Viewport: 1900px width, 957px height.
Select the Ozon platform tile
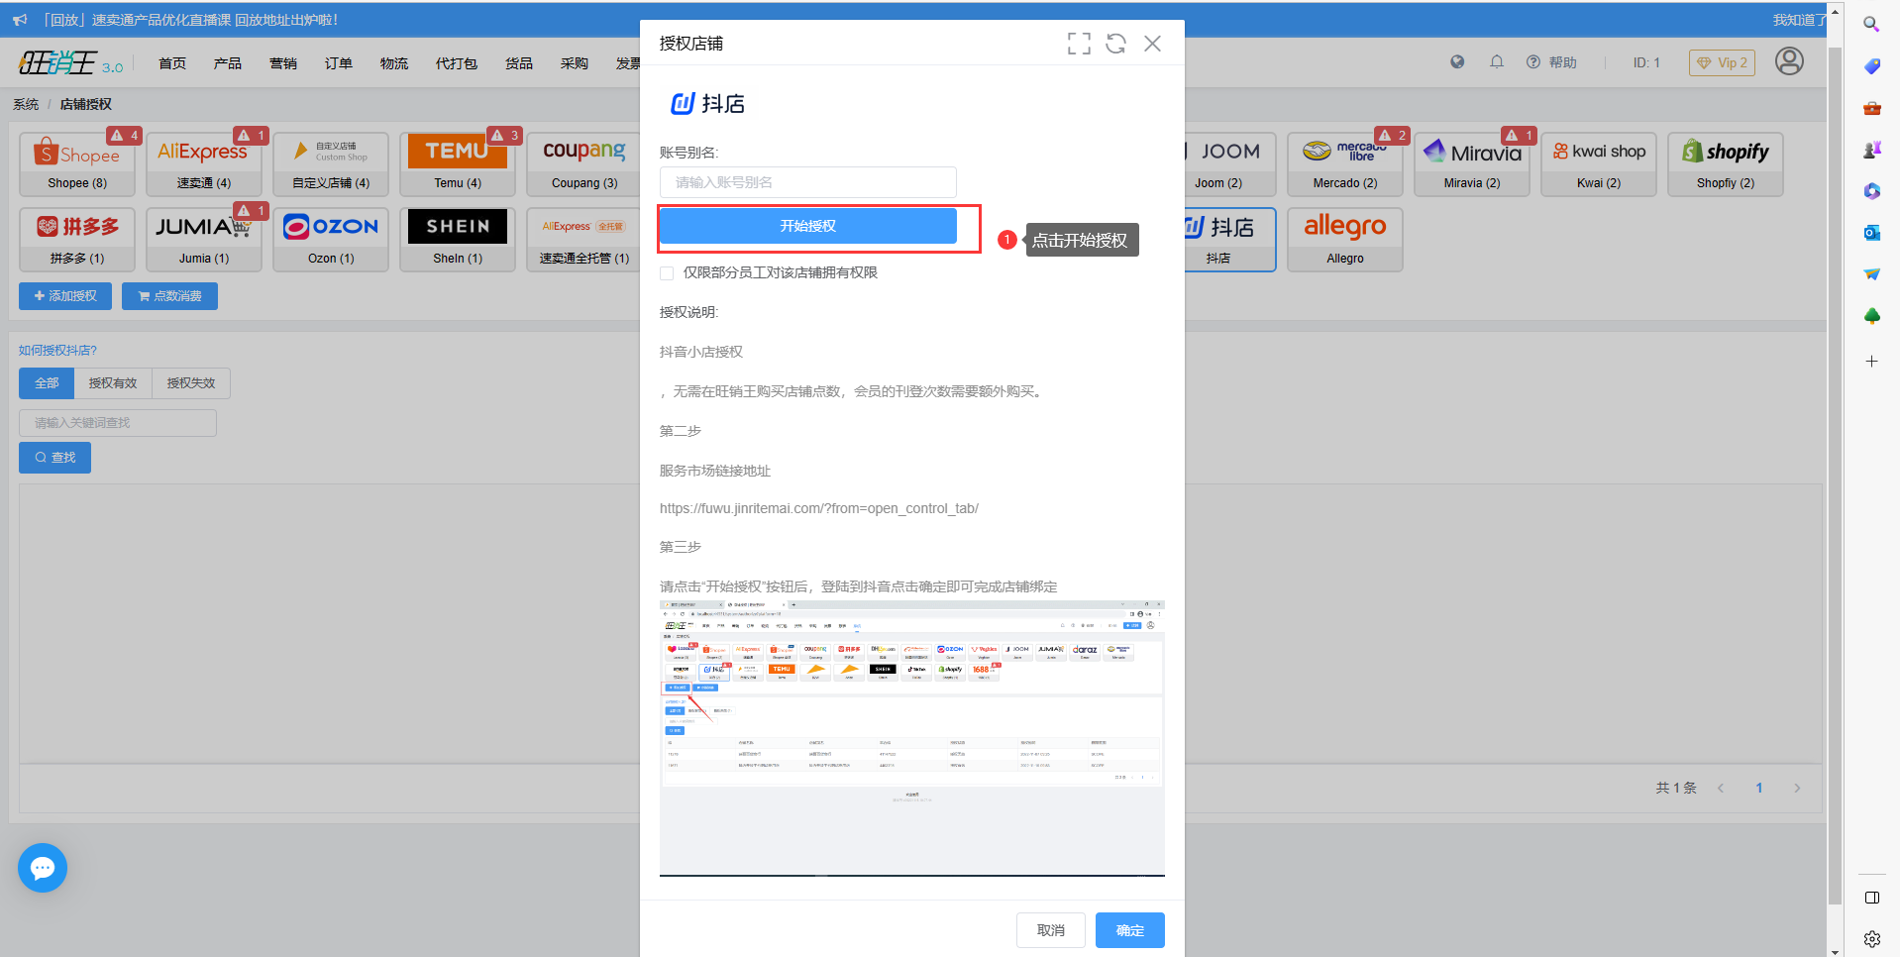[x=331, y=240]
